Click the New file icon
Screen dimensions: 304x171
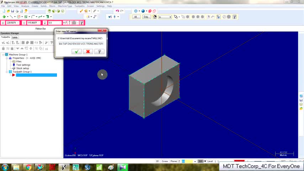pyautogui.click(x=4, y=11)
